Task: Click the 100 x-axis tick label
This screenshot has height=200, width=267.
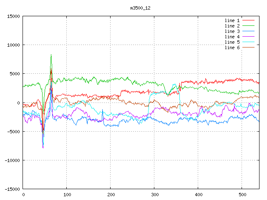Action: pos(67,195)
